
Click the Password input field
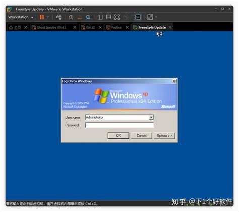(x=119, y=125)
